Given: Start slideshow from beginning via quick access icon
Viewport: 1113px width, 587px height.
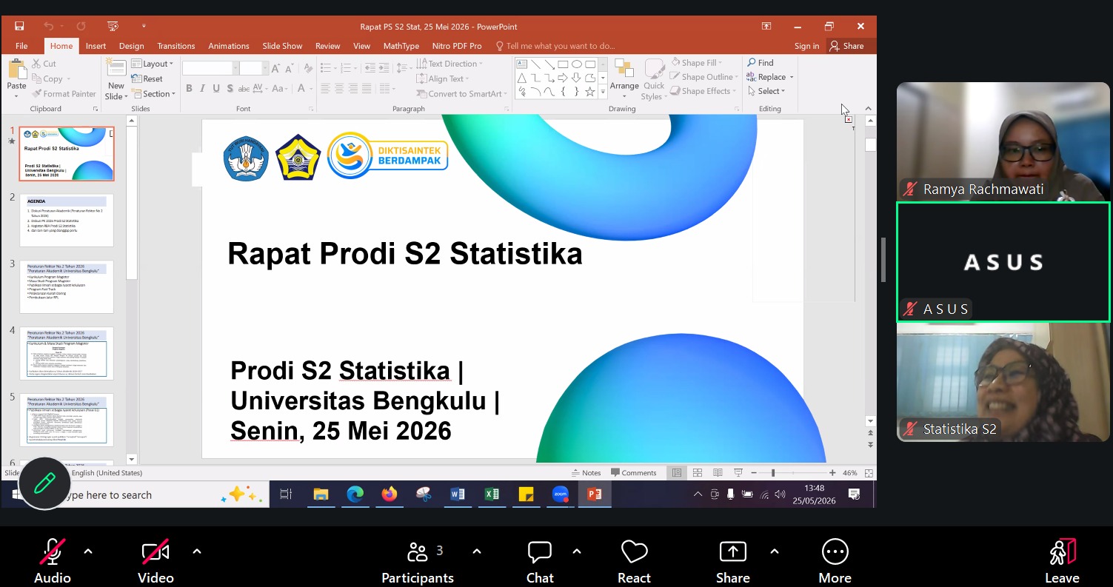Looking at the screenshot, I should click(x=113, y=26).
